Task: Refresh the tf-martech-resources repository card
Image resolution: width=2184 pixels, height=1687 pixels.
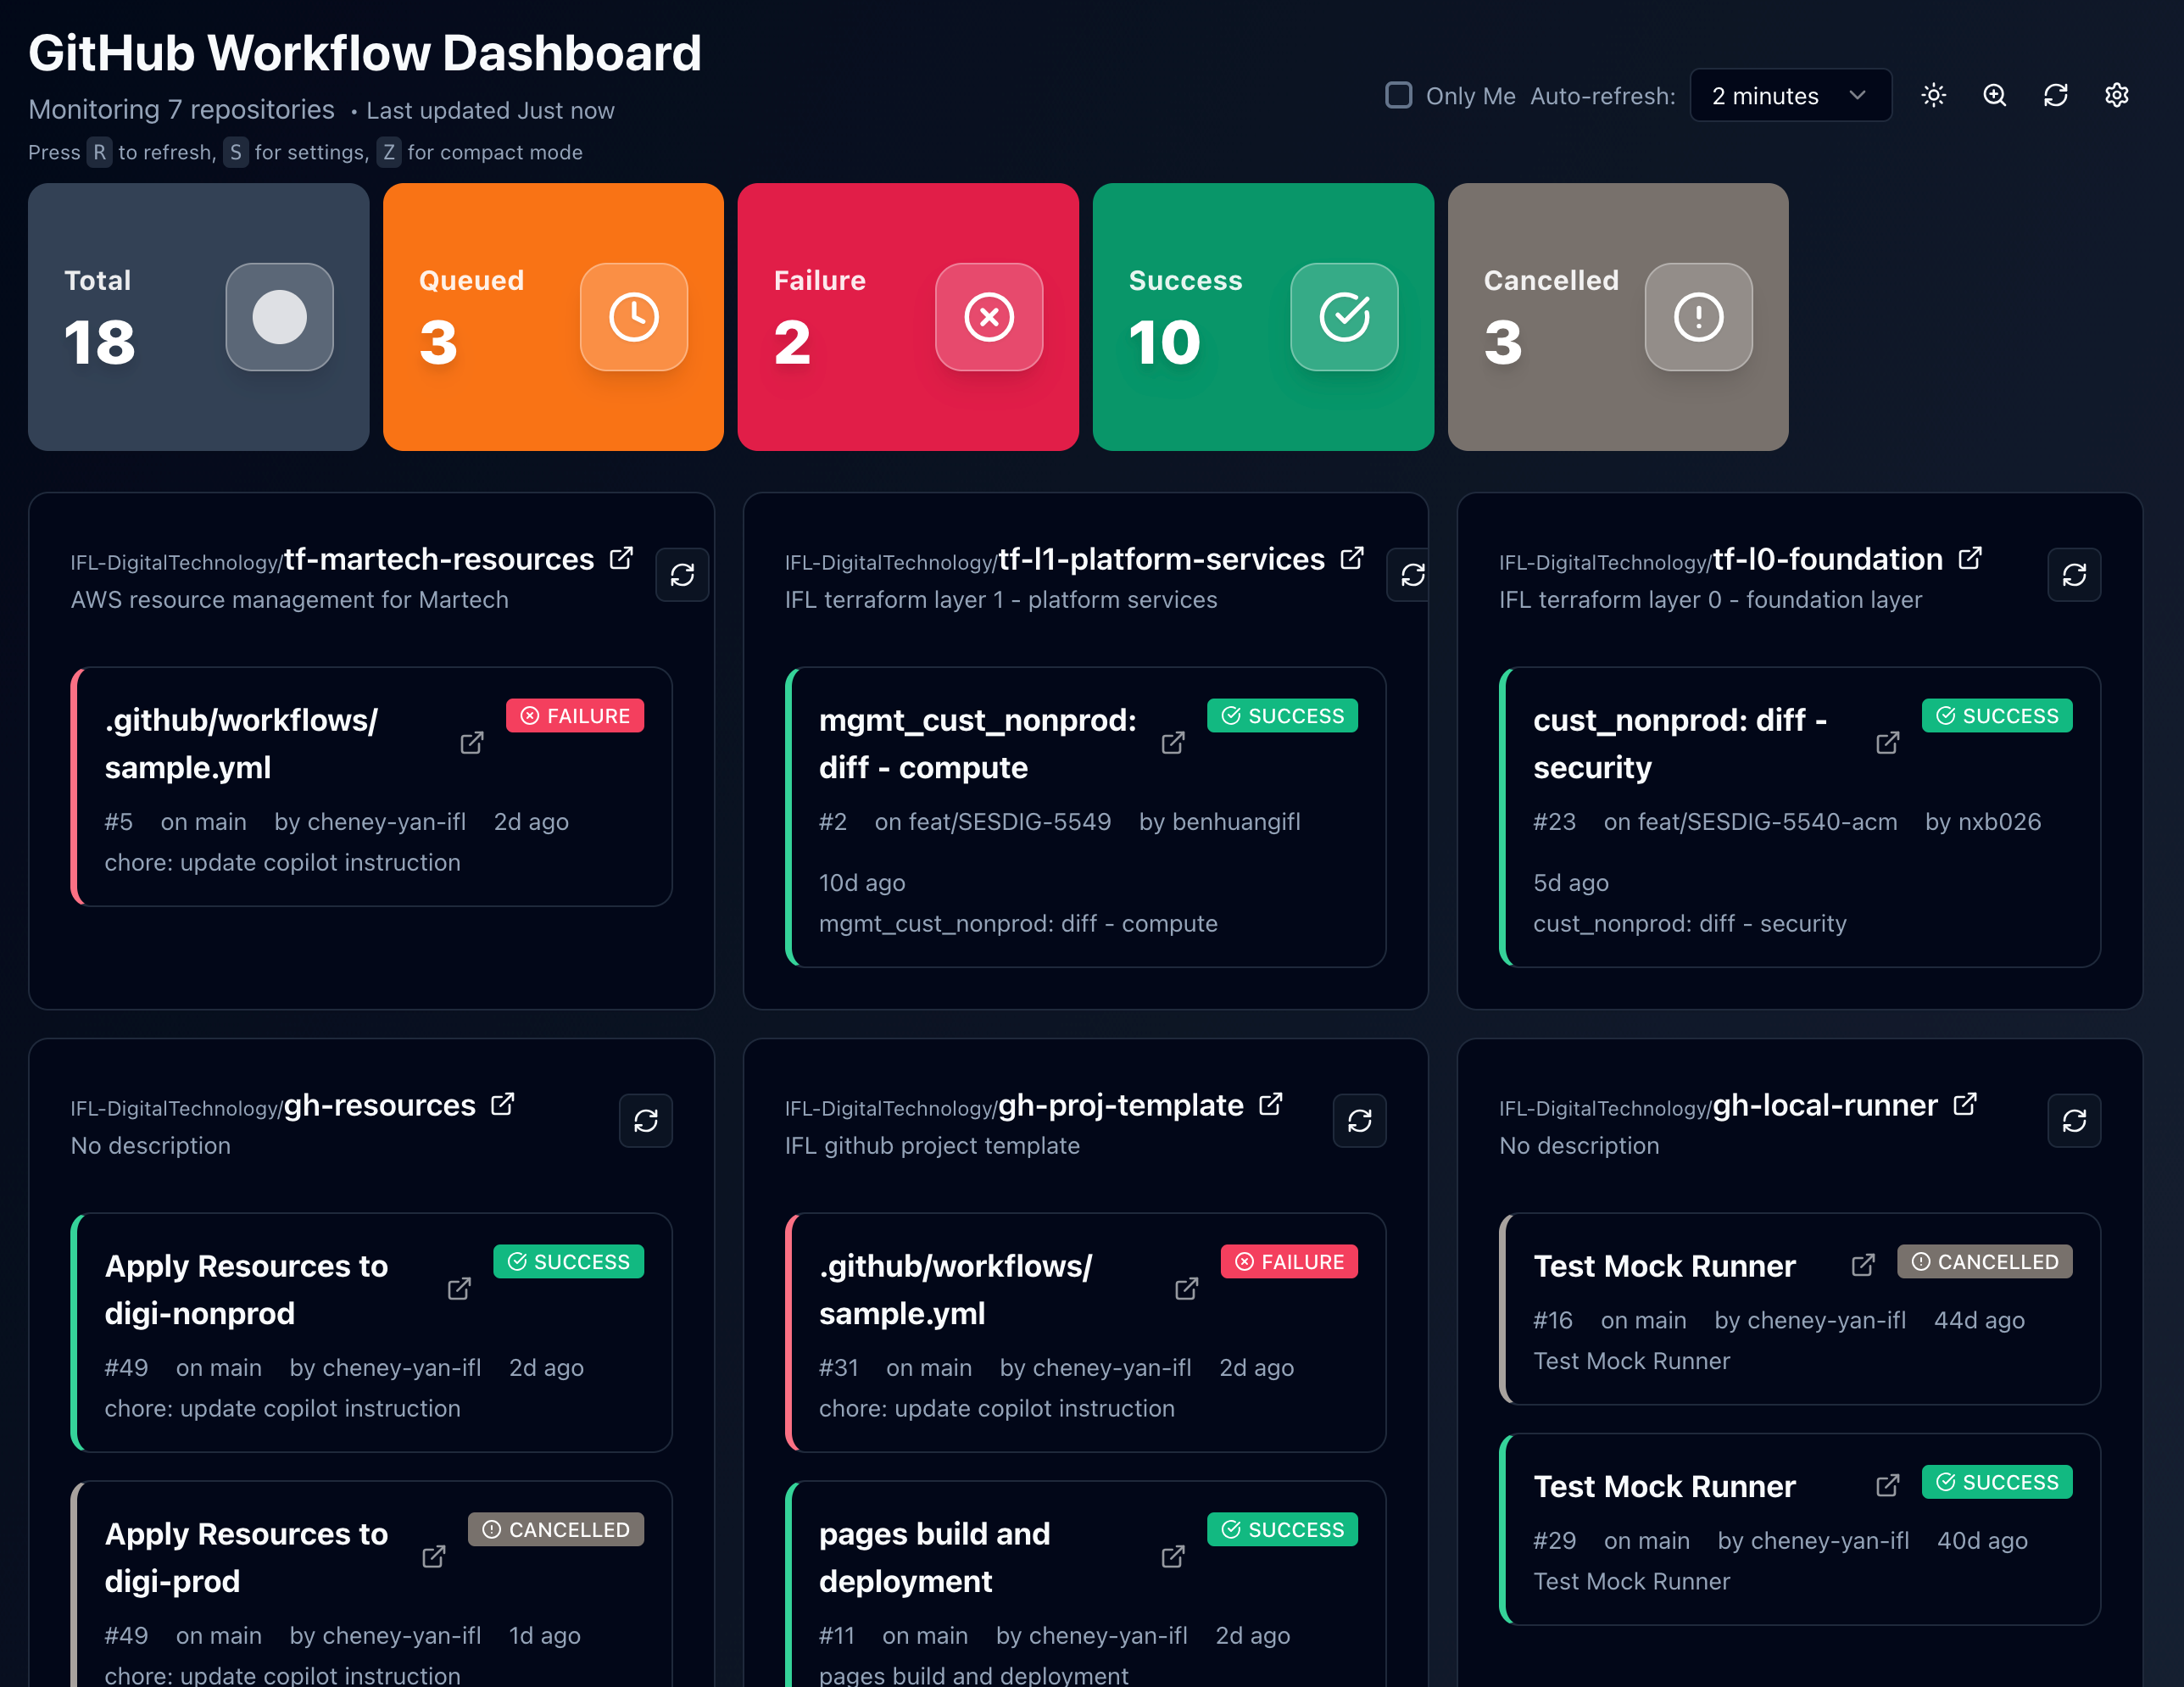Action: [682, 575]
